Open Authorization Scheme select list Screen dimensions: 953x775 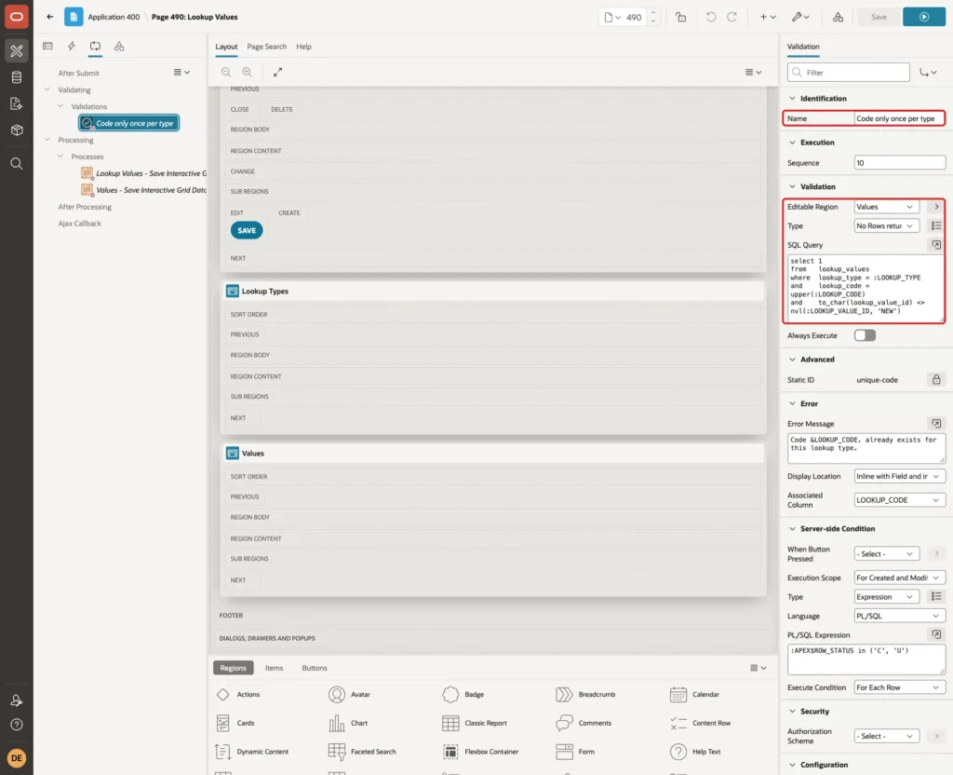pos(886,736)
